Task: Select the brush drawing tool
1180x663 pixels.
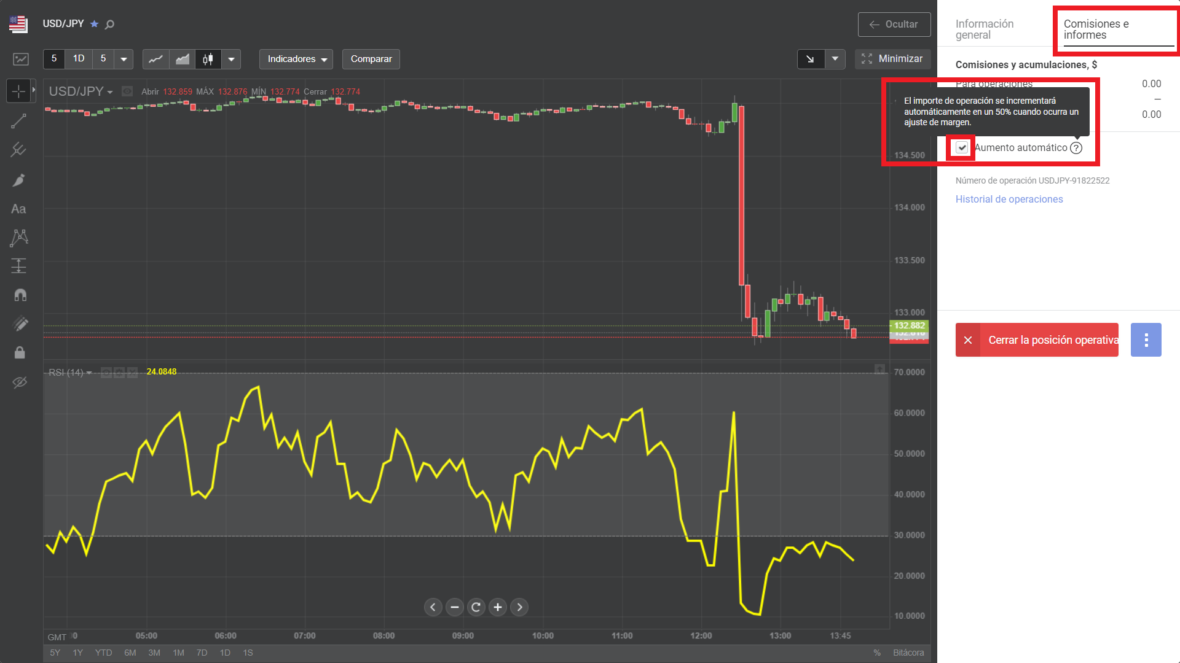Action: [x=18, y=180]
